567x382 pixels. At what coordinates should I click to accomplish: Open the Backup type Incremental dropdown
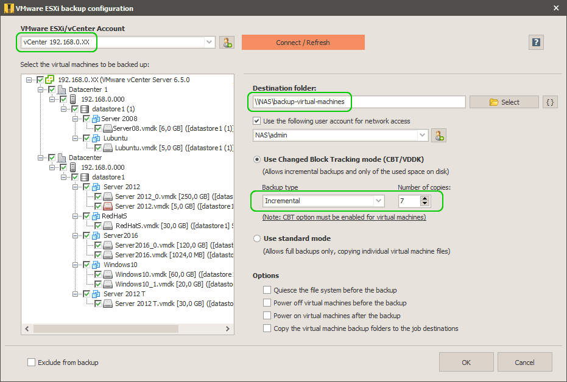(x=379, y=201)
